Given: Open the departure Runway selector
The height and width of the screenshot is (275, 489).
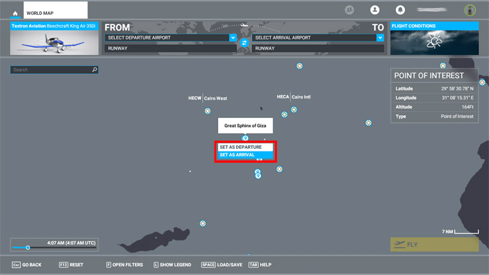Looking at the screenshot, I should point(170,49).
